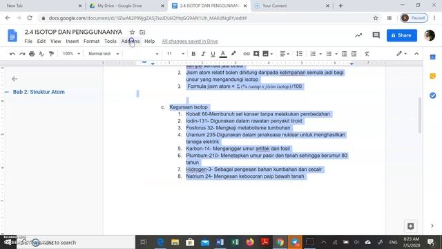Open the Tasks side panel icon
Viewport: 442px width, 249px height.
point(433,95)
